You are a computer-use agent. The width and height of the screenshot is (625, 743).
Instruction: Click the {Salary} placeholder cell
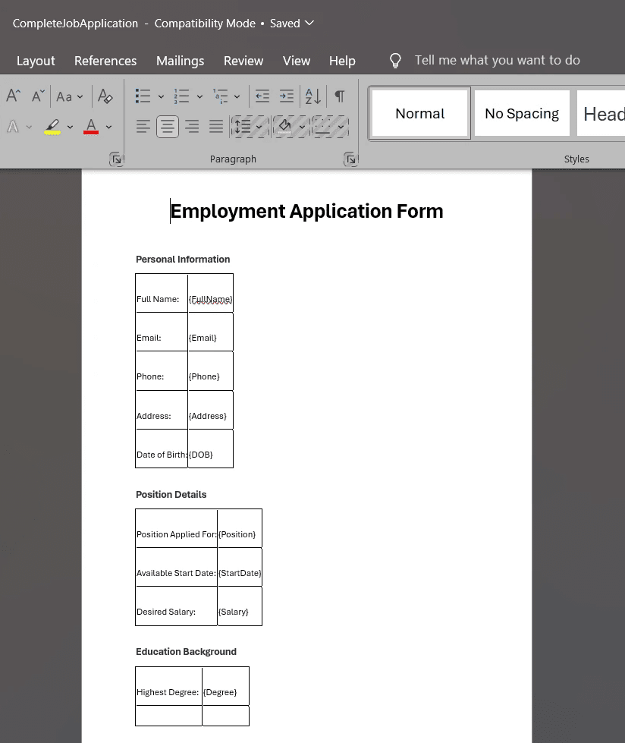[x=240, y=606]
